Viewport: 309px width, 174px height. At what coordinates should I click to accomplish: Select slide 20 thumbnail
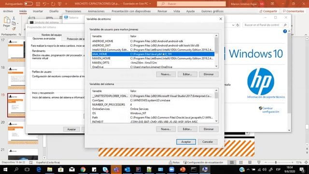click(x=23, y=132)
